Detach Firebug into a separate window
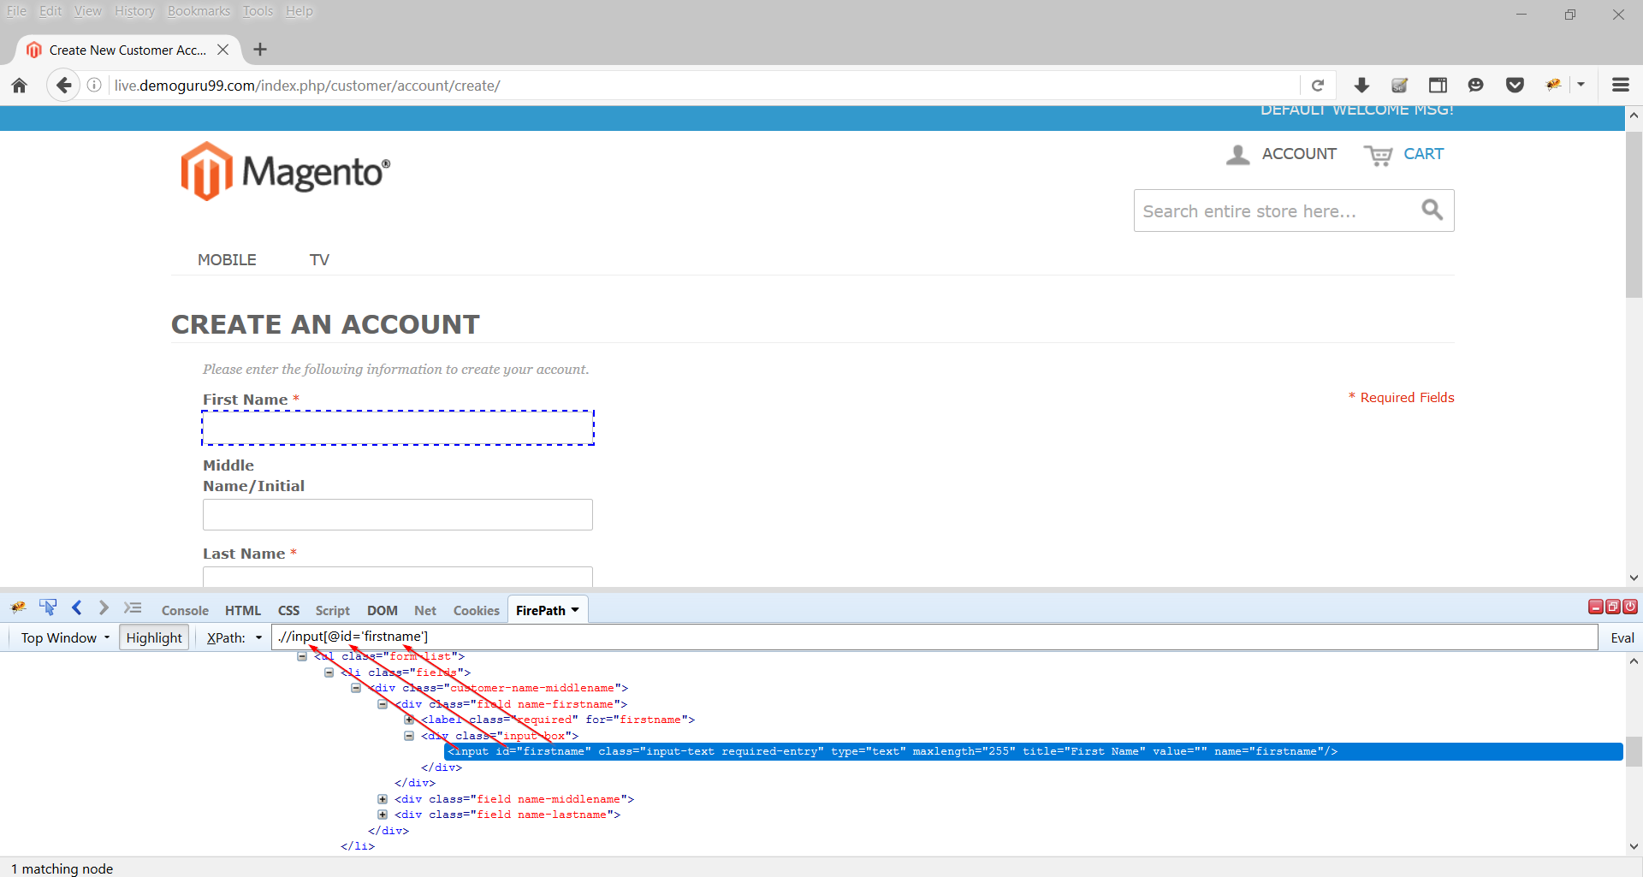Viewport: 1643px width, 877px height. [x=1613, y=607]
